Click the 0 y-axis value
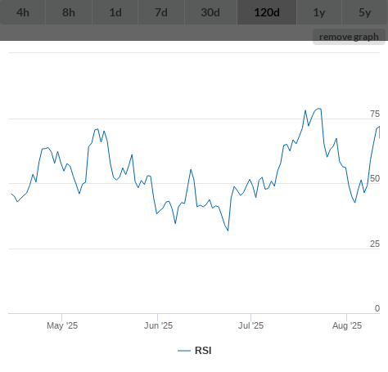Viewport: 388px width, 372px height. pos(377,308)
